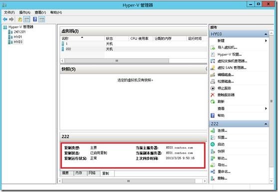Image resolution: width=278 pixels, height=192 pixels.
Task: Open the 查看(V) menu
Action: pos(40,12)
